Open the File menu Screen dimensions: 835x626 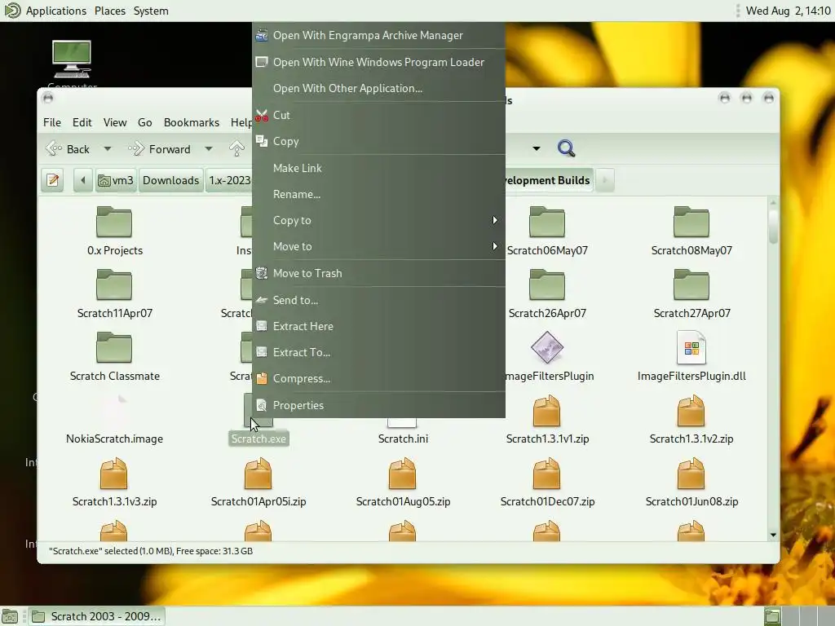52,122
